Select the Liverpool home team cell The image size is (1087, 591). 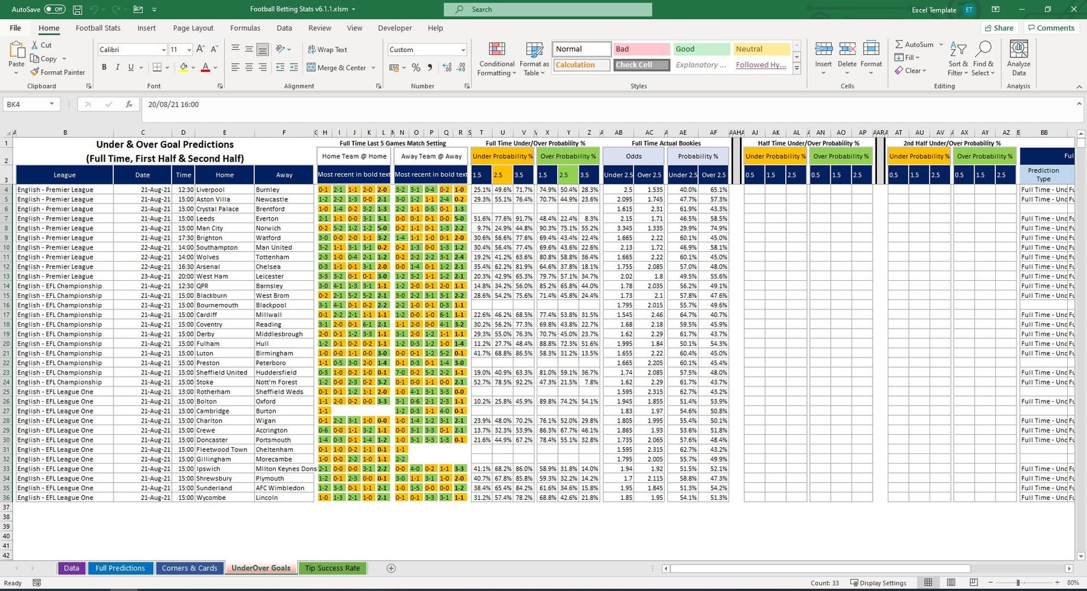(224, 190)
